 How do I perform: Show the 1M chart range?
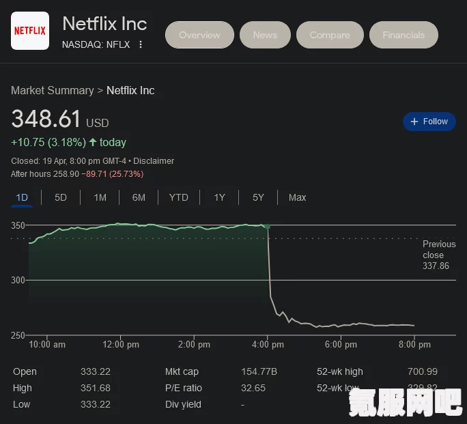point(100,197)
